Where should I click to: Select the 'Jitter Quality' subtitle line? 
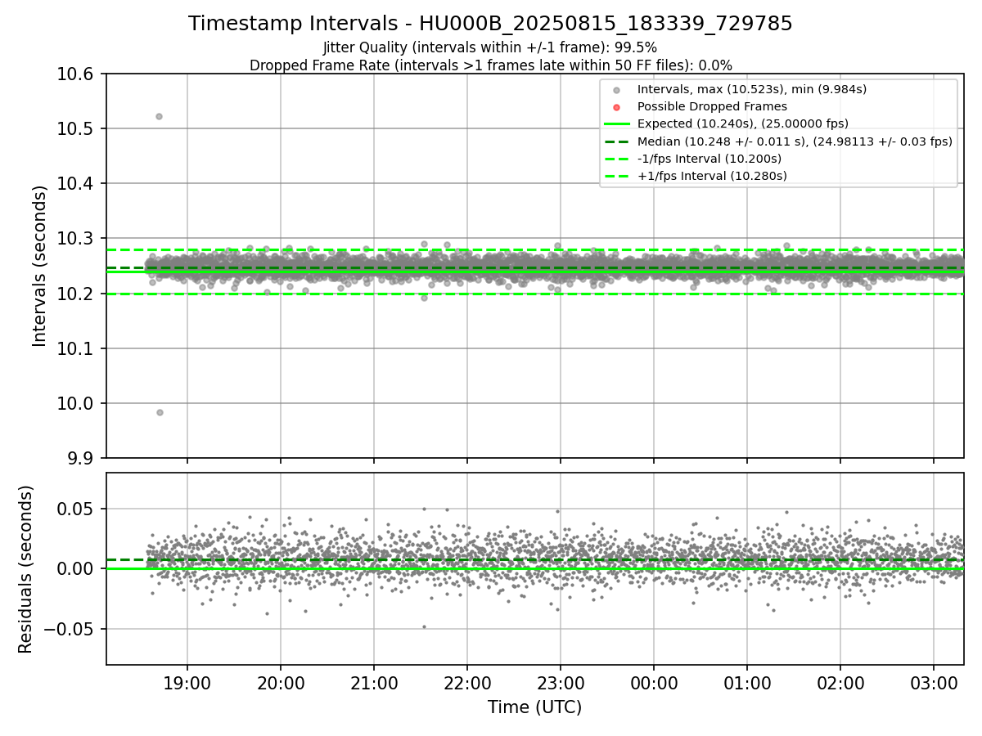490,47
